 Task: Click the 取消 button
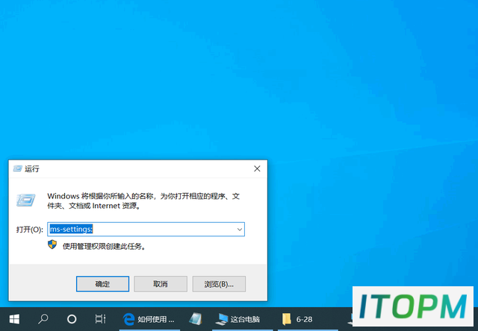pyautogui.click(x=161, y=284)
